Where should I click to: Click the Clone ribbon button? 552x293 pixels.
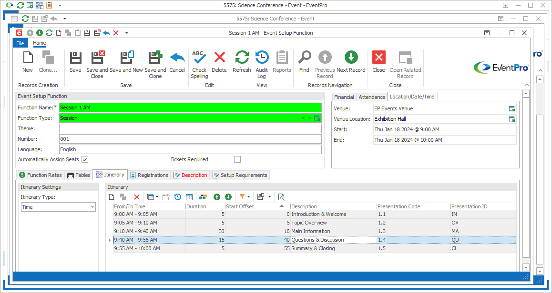[48, 61]
